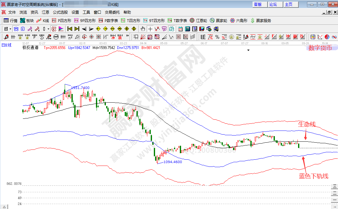Click the yin-yang icon in the toolbar

coord(327,37)
